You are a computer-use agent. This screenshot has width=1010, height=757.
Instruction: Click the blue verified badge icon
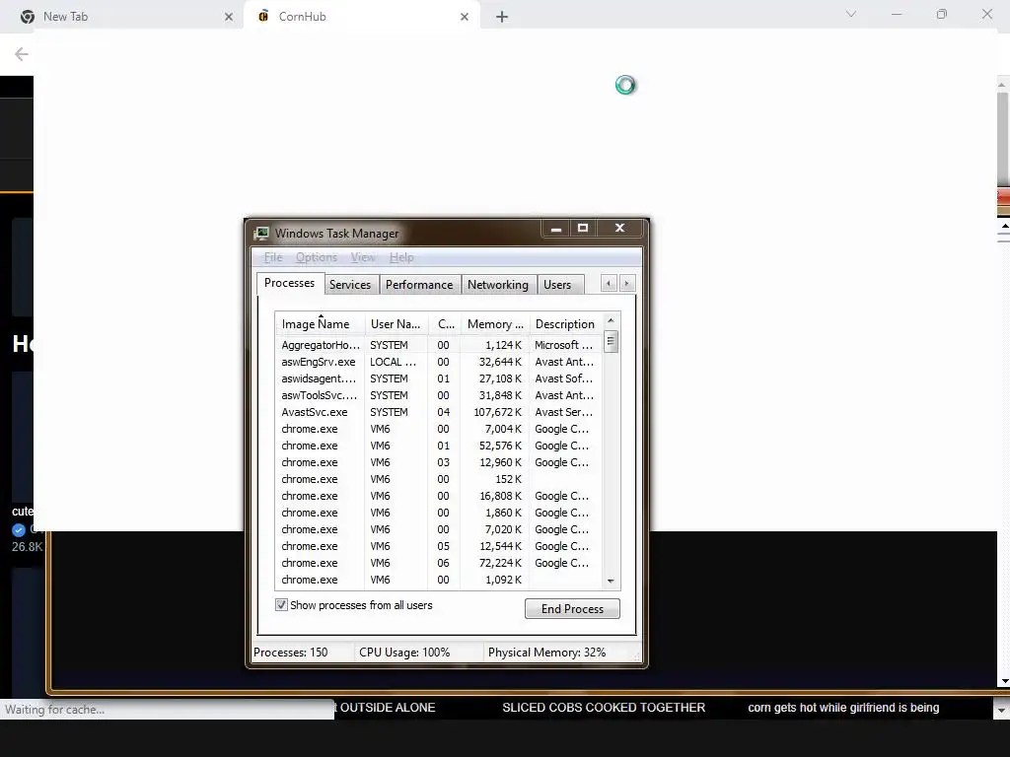[19, 529]
